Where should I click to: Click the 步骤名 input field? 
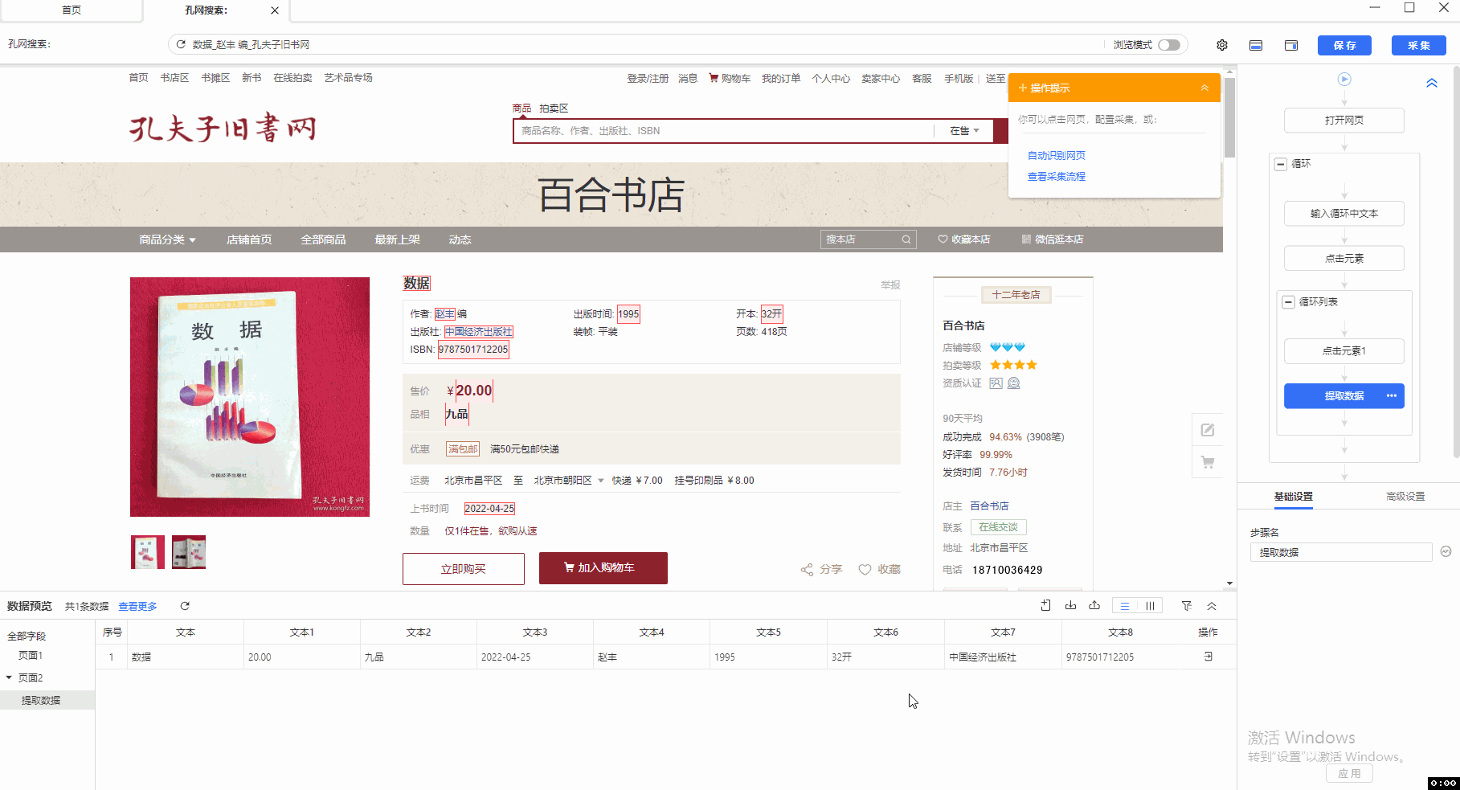1341,552
